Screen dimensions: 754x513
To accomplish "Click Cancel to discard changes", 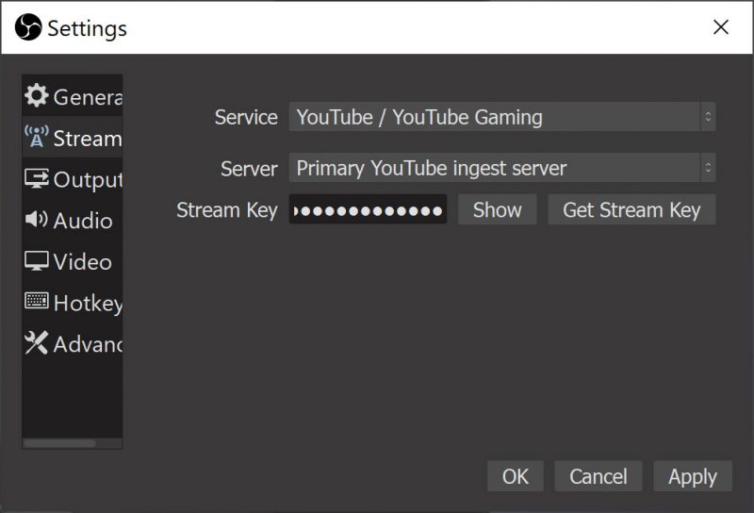I will pos(598,476).
